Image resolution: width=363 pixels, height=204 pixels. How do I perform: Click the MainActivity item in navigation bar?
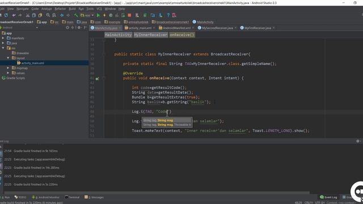click(203, 22)
